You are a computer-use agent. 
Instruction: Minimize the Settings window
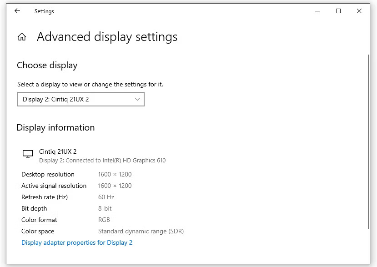(x=317, y=11)
